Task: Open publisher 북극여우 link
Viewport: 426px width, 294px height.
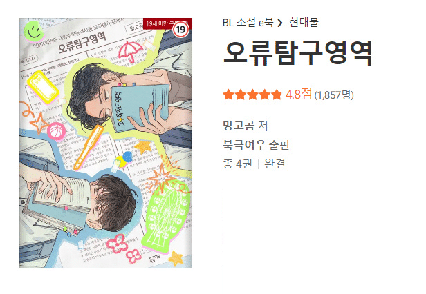Action: (x=243, y=144)
